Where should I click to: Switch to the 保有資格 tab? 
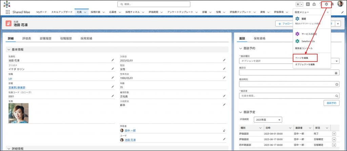pyautogui.click(x=260, y=39)
